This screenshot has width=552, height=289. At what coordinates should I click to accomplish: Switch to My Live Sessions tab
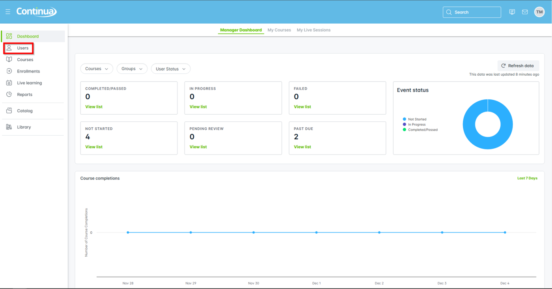[x=313, y=30]
